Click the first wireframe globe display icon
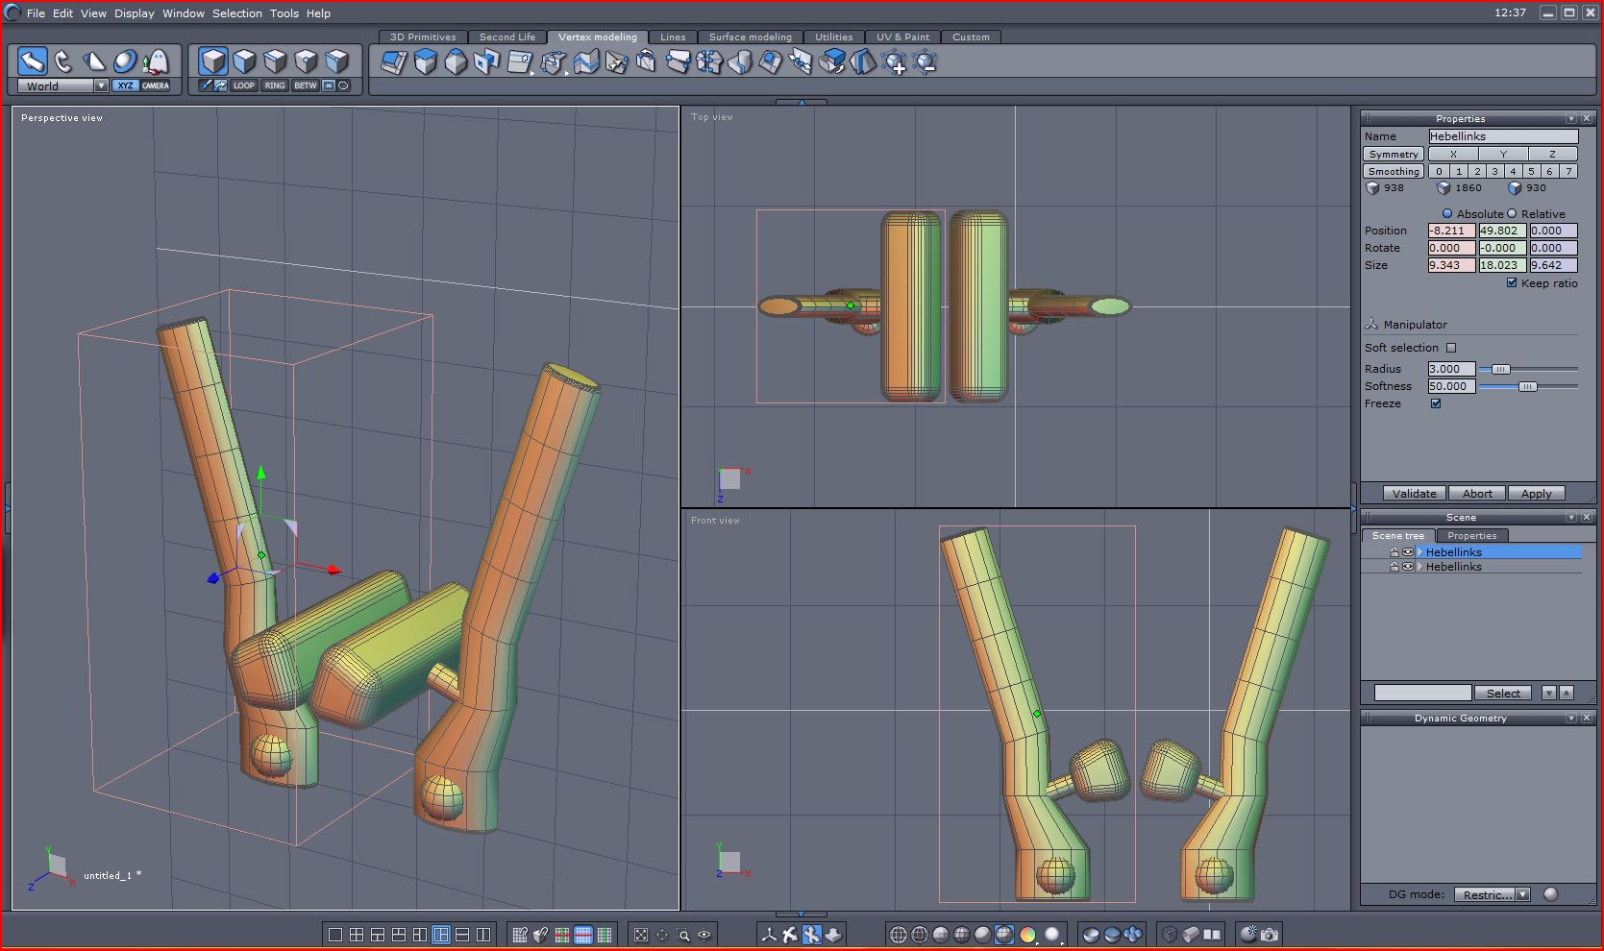The image size is (1604, 951). [899, 934]
